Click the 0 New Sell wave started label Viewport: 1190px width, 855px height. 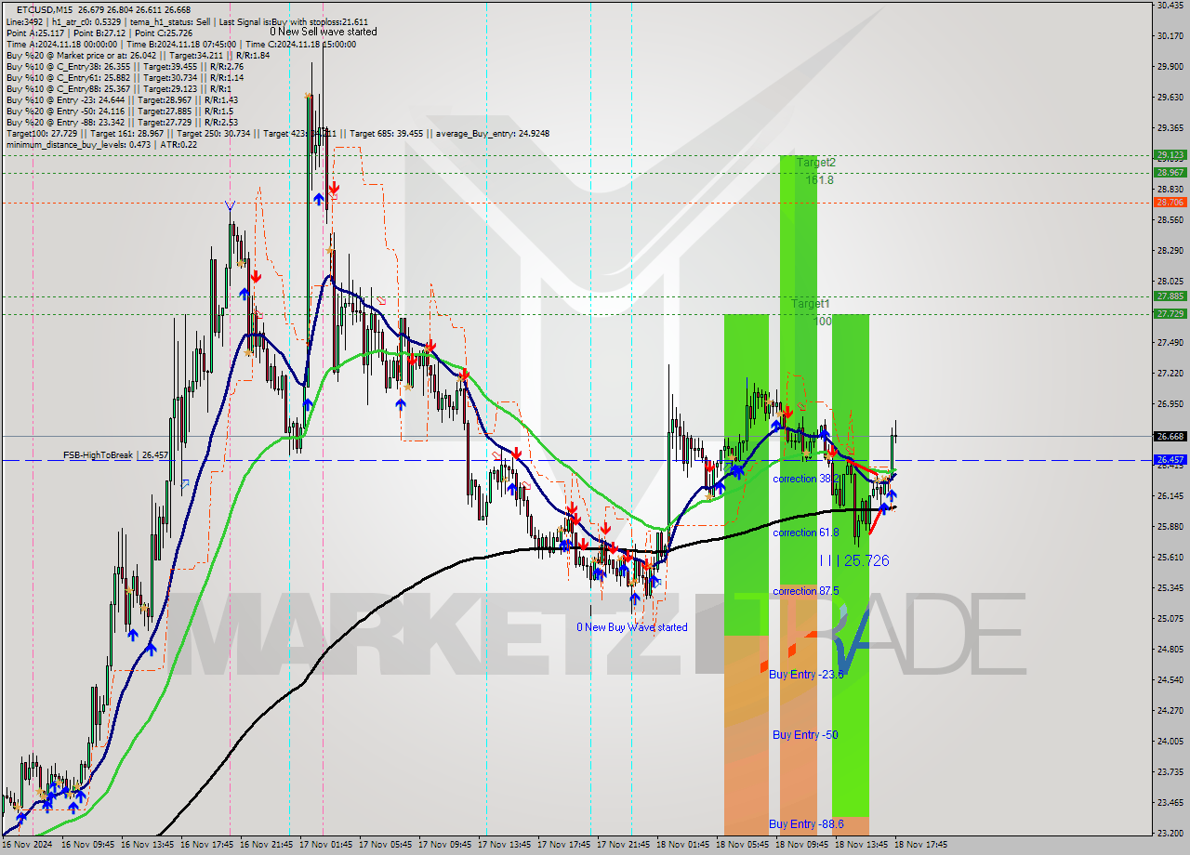(x=324, y=32)
